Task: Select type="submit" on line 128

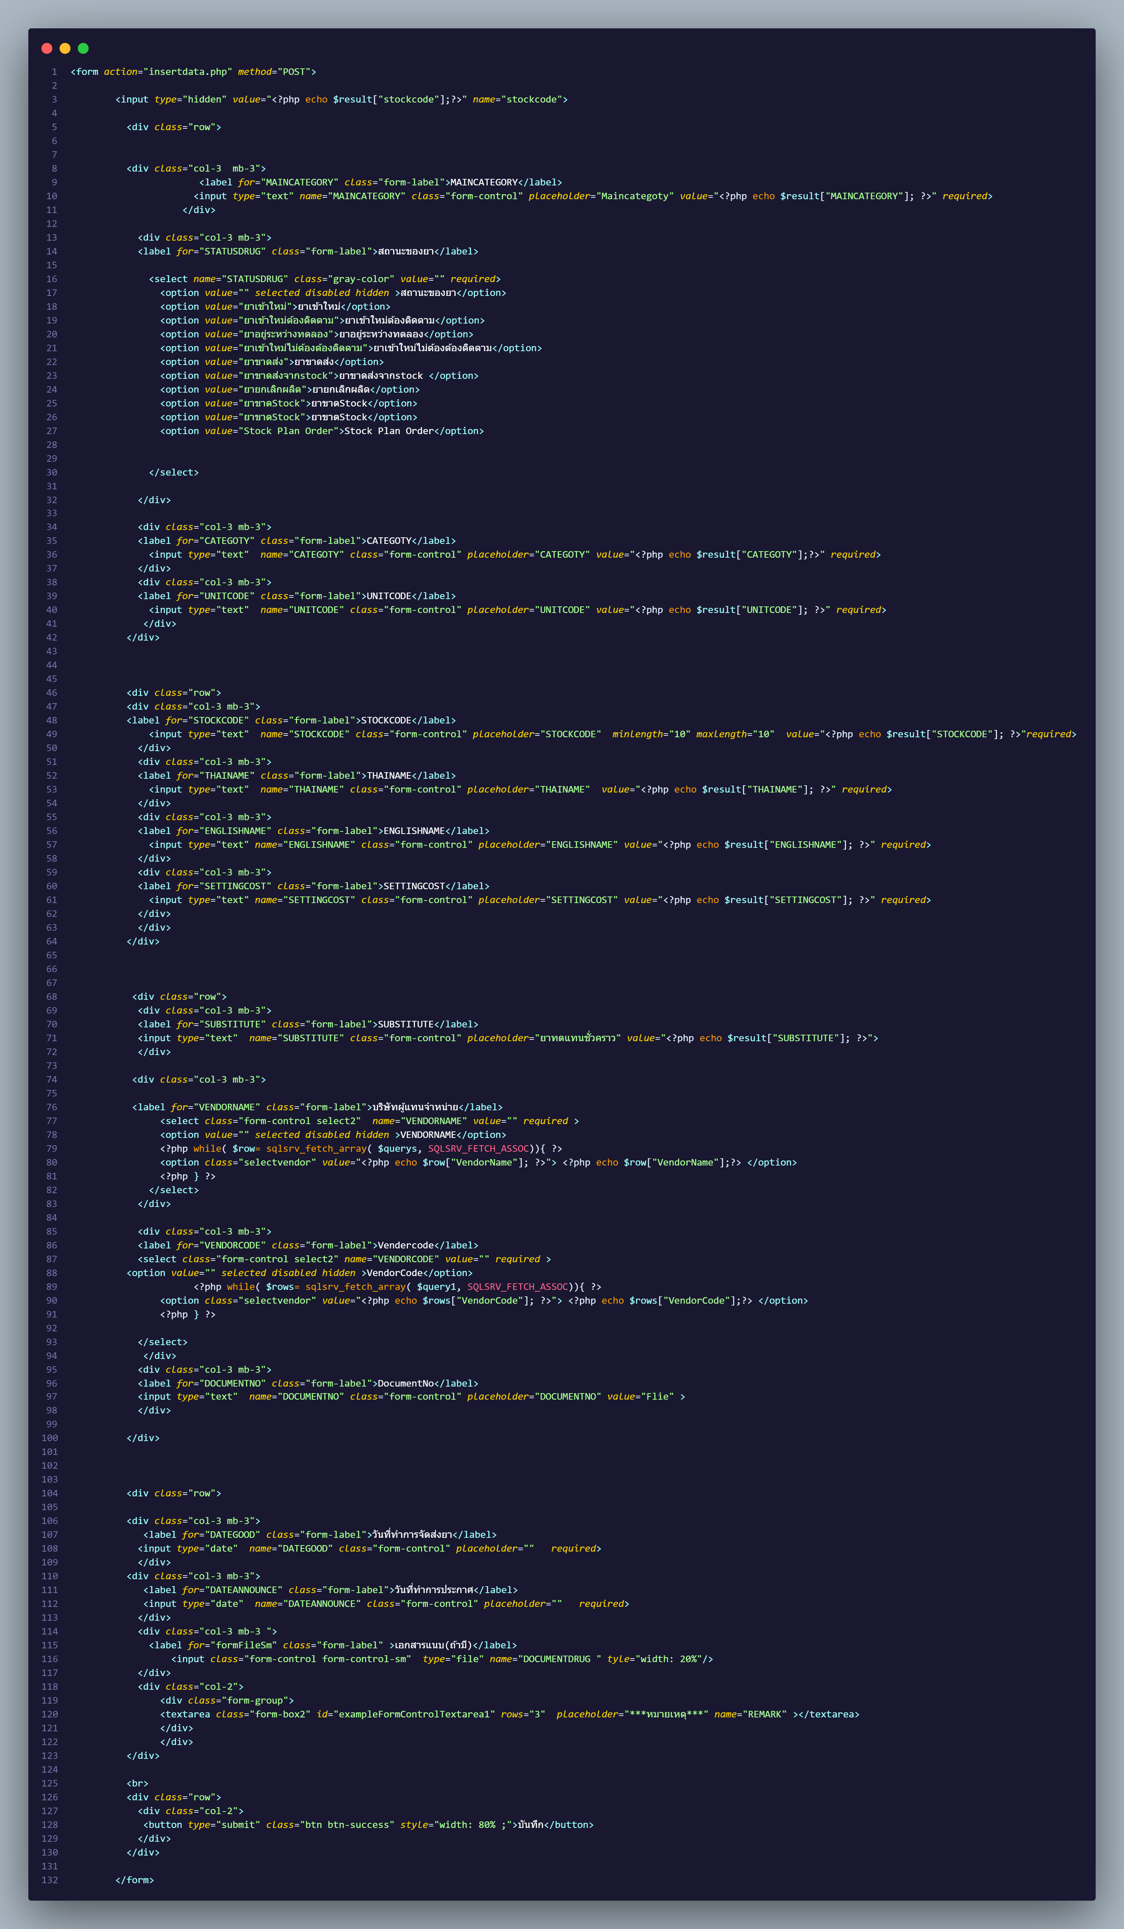Action: click(224, 1824)
